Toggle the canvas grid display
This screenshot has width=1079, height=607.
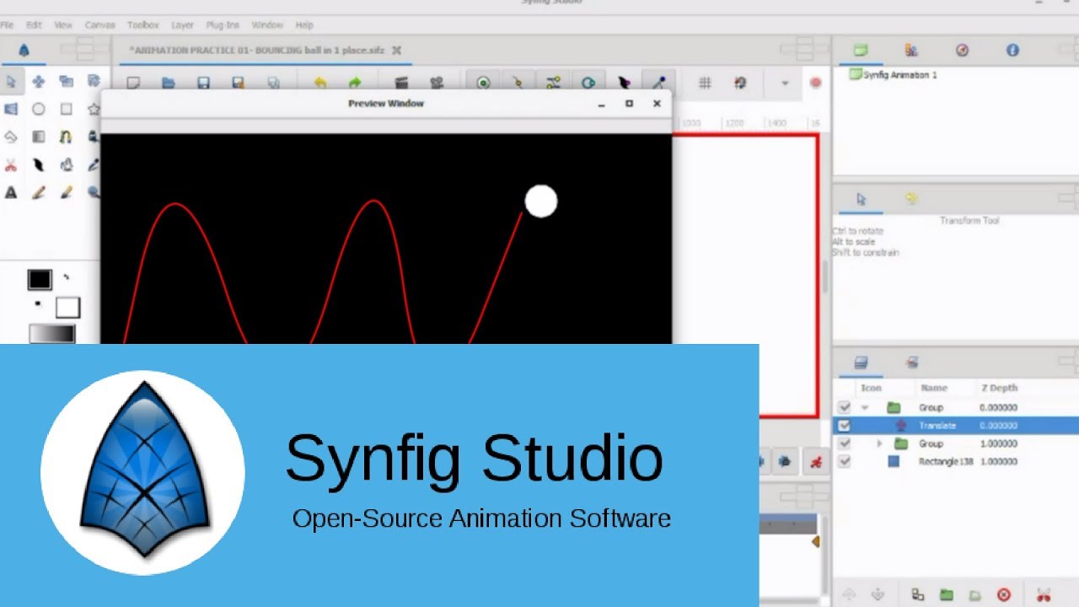pos(706,83)
